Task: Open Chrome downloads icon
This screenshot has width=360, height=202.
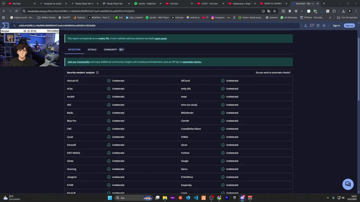Action: [x=343, y=11]
